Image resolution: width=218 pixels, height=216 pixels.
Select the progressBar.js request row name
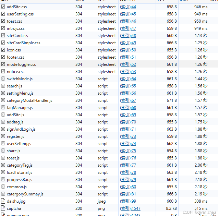click(19, 180)
